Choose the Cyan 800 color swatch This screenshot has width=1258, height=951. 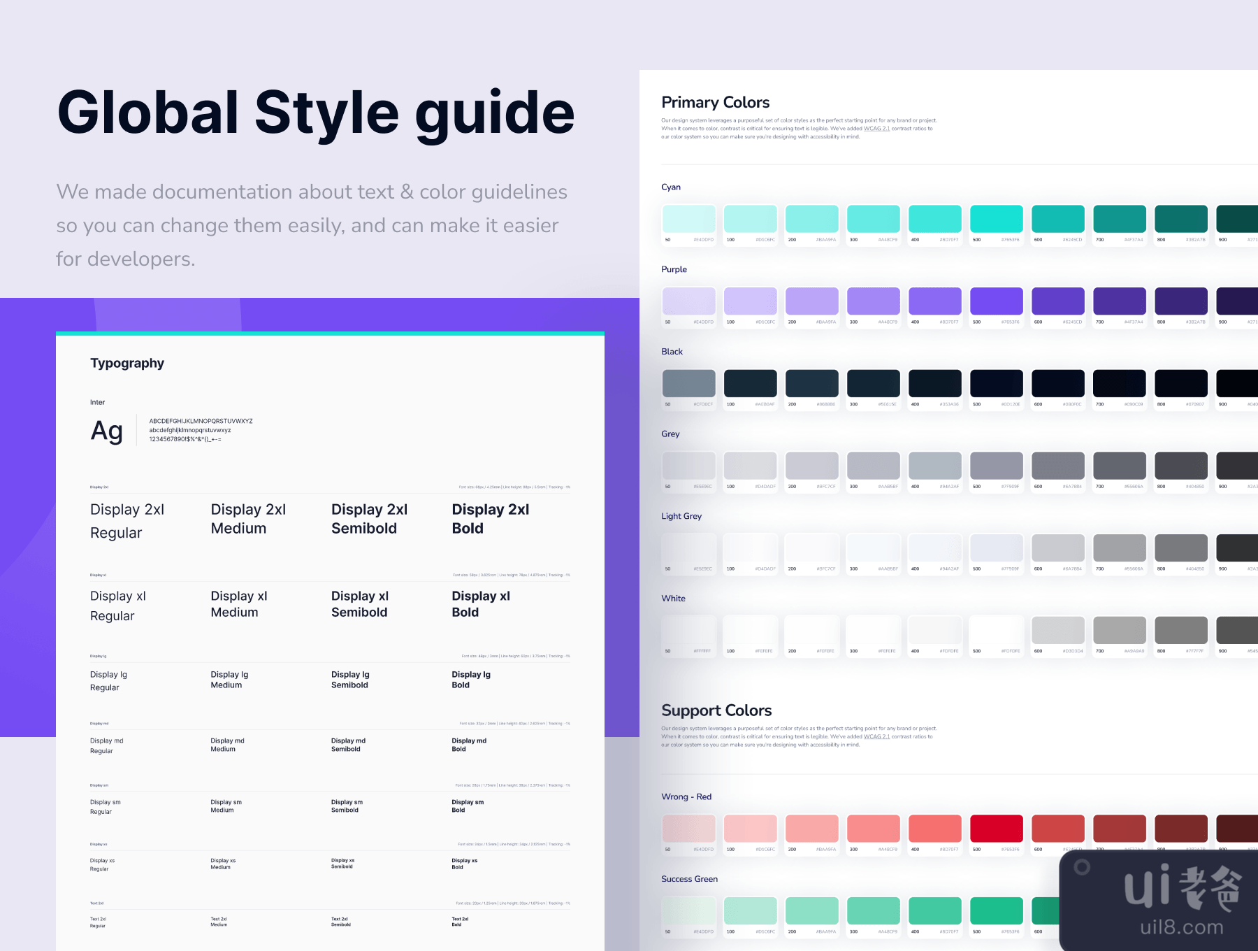pyautogui.click(x=1180, y=219)
